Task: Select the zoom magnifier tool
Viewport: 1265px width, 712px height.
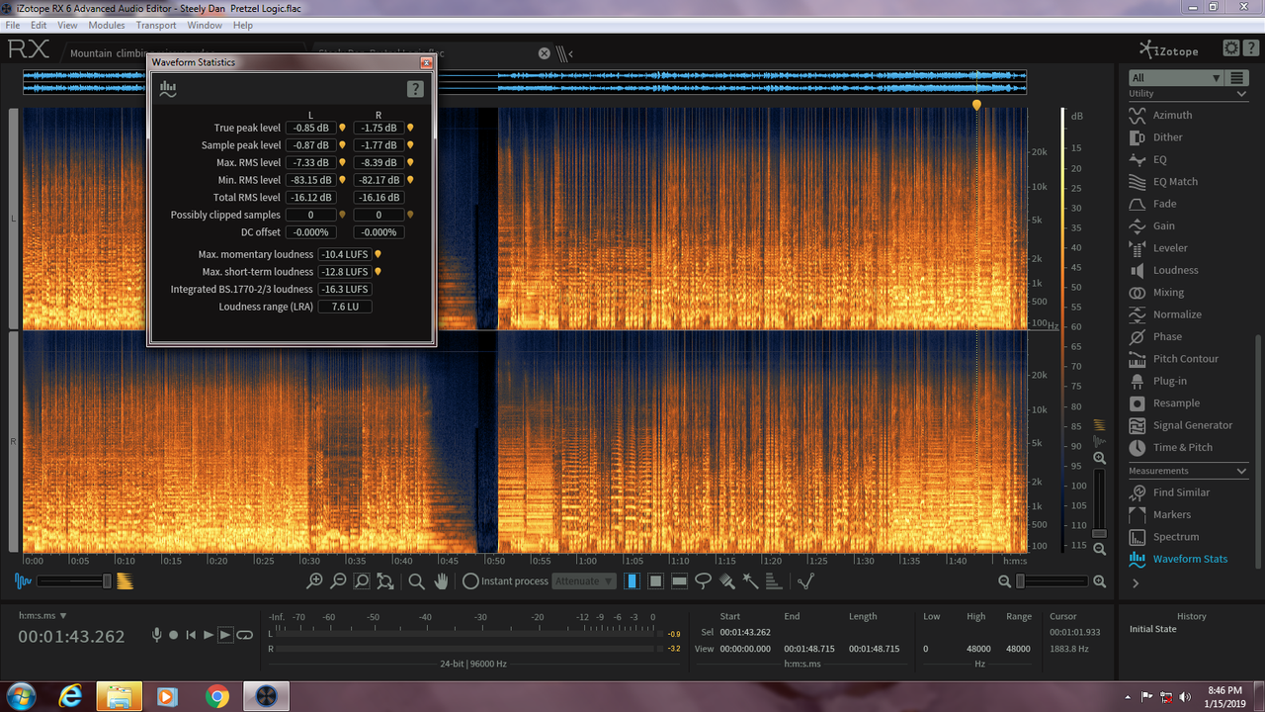Action: [417, 581]
